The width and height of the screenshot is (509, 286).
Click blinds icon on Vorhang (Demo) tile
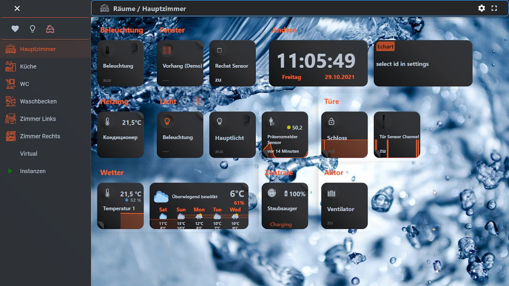[167, 50]
